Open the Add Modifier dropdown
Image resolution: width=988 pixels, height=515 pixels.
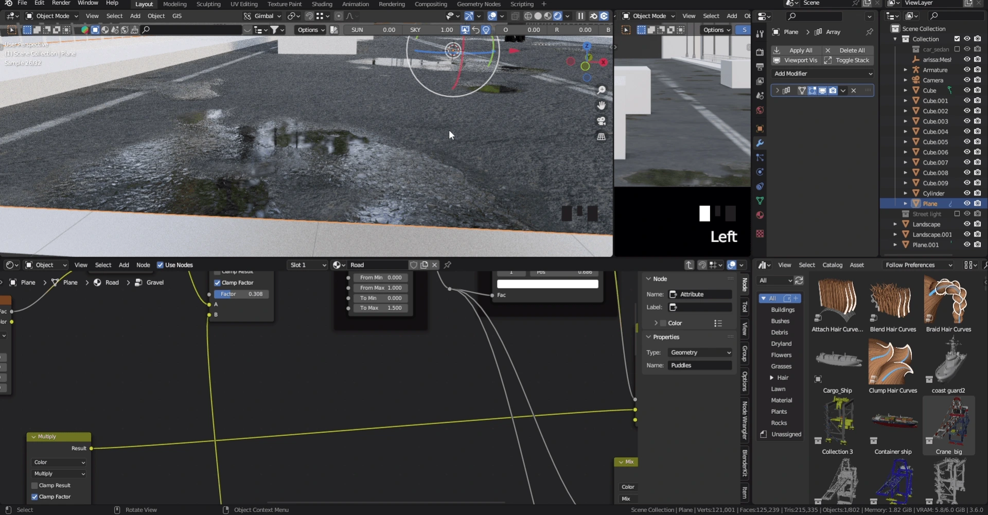[823, 74]
